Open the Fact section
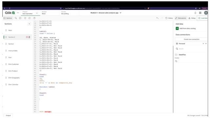Viewport: 210px width, 118px height. [10, 57]
